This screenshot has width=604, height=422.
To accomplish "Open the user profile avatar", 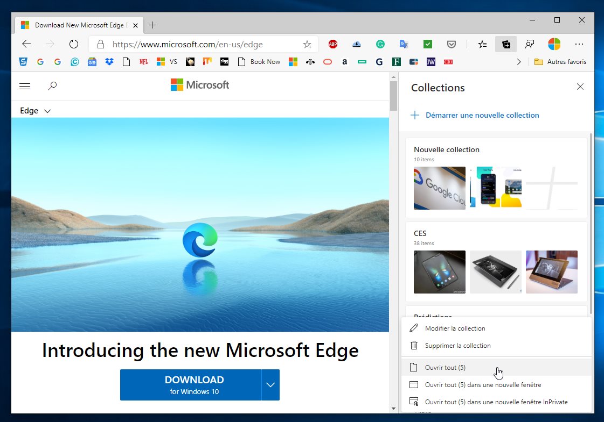I will pyautogui.click(x=554, y=44).
